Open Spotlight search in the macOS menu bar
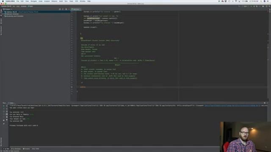Screen dimensions: 271x152 (261, 1)
